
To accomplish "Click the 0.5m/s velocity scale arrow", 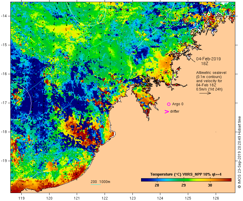I will (x=205, y=93).
